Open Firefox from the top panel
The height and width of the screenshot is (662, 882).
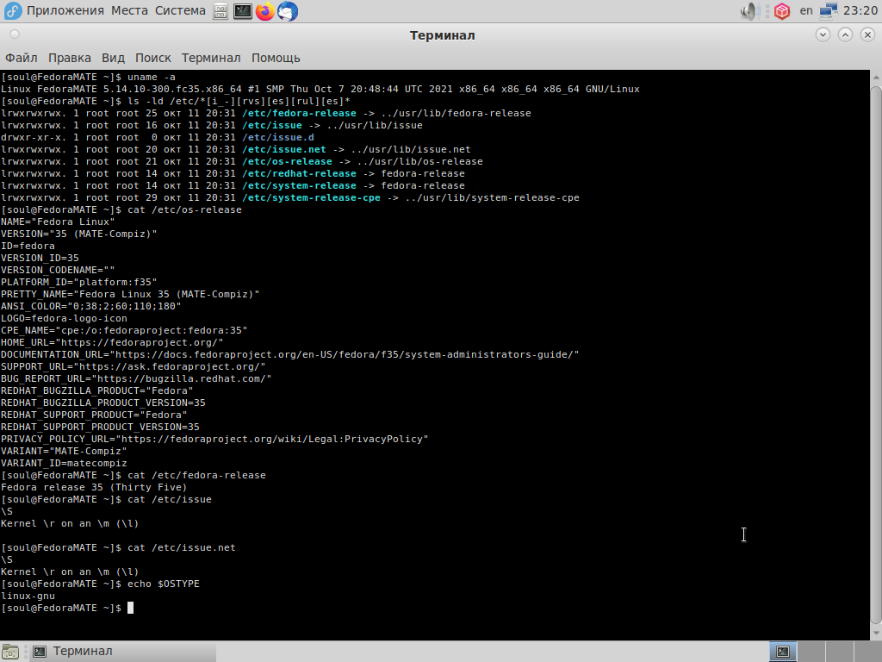tap(265, 11)
